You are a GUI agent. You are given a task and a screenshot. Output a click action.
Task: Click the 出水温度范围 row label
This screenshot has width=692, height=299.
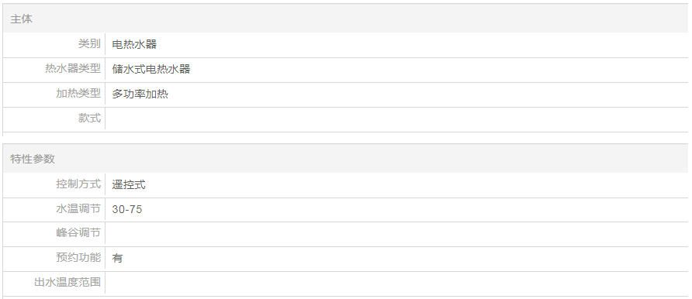67,282
